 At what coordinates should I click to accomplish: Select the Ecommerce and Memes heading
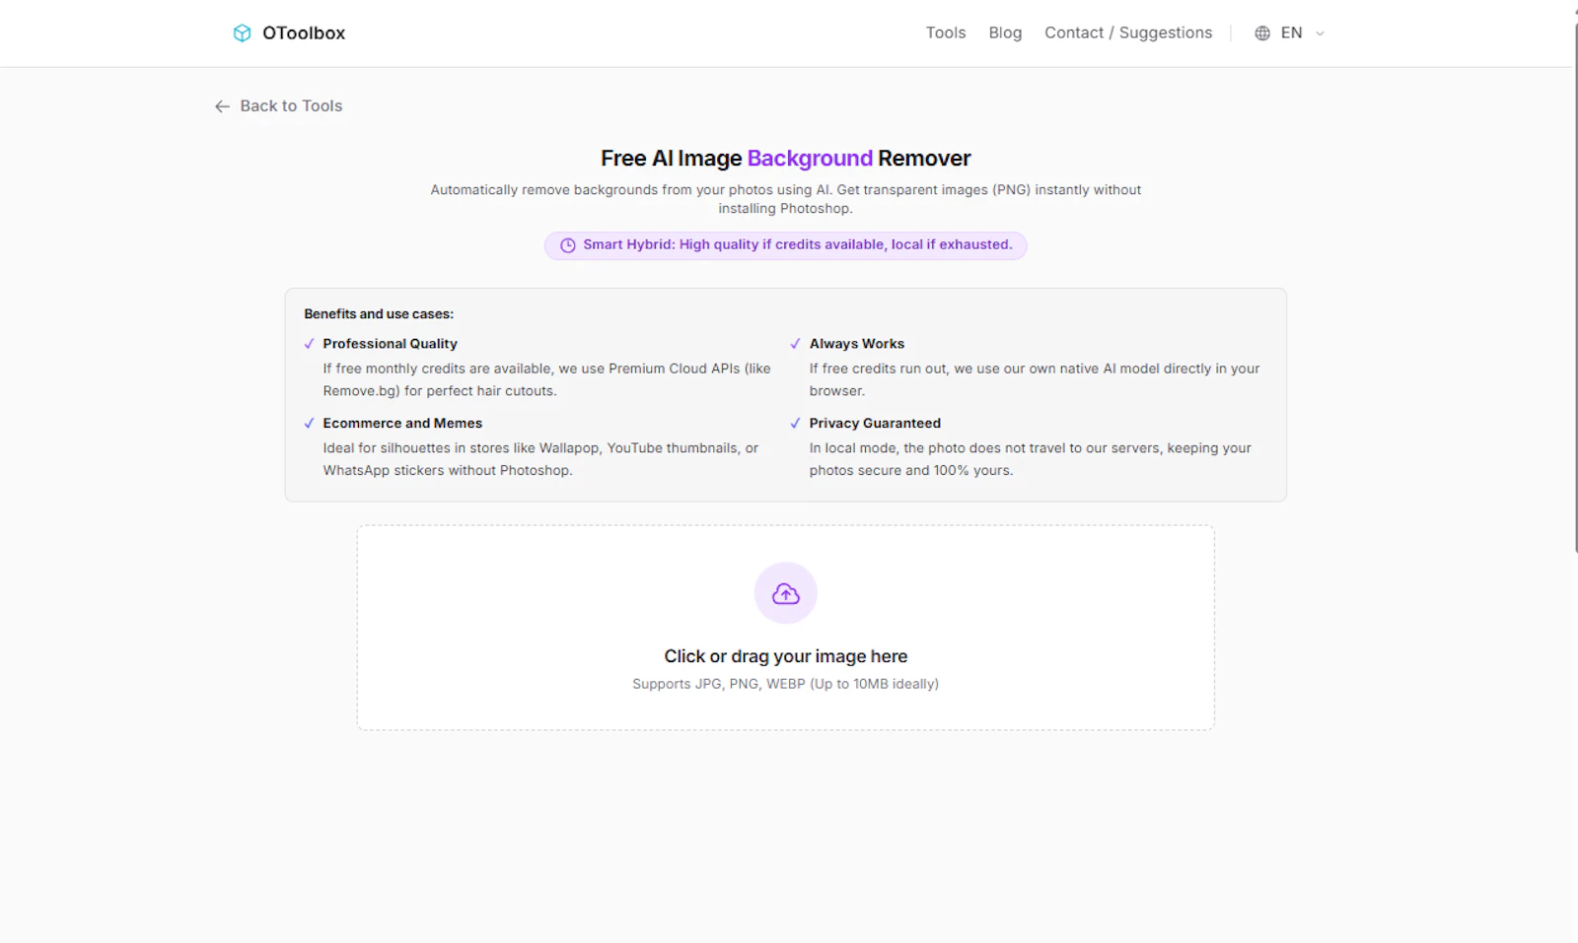point(402,423)
